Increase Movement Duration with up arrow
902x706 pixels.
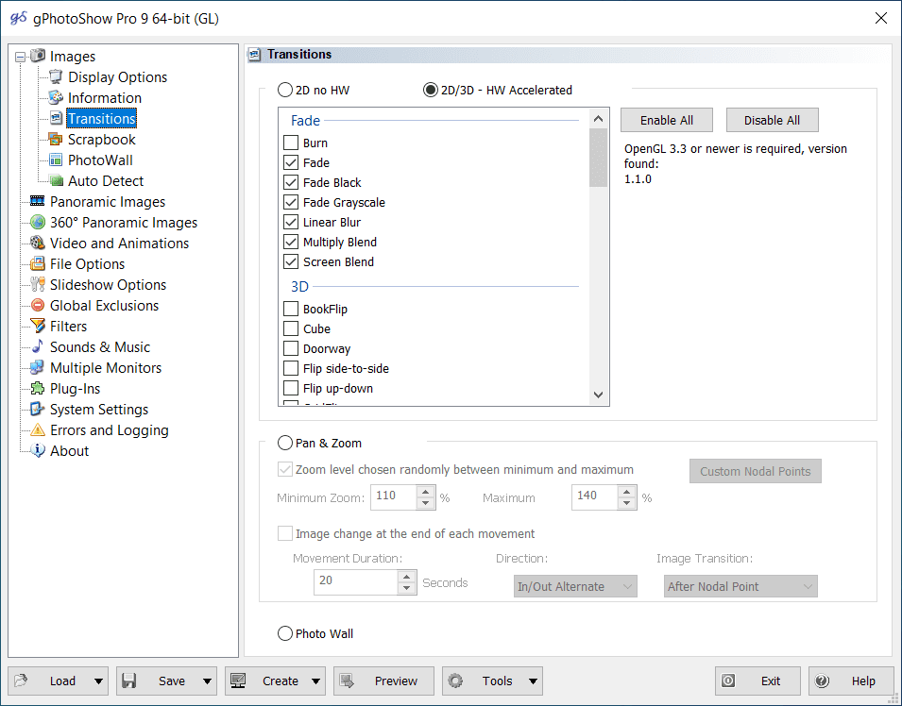coord(407,576)
